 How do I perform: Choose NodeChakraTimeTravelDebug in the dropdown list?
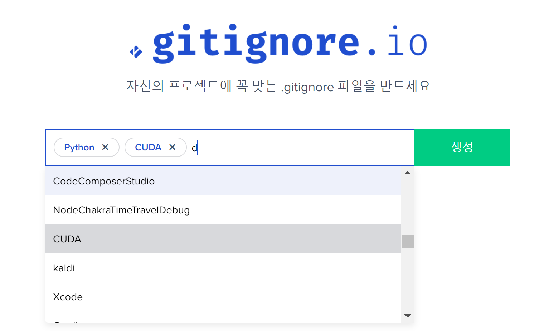(x=223, y=209)
